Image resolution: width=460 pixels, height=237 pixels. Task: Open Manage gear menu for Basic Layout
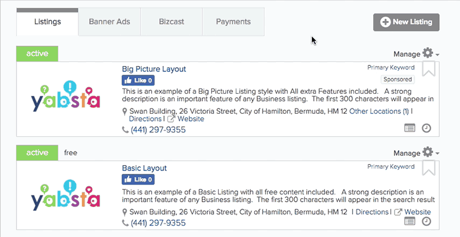[416, 153]
